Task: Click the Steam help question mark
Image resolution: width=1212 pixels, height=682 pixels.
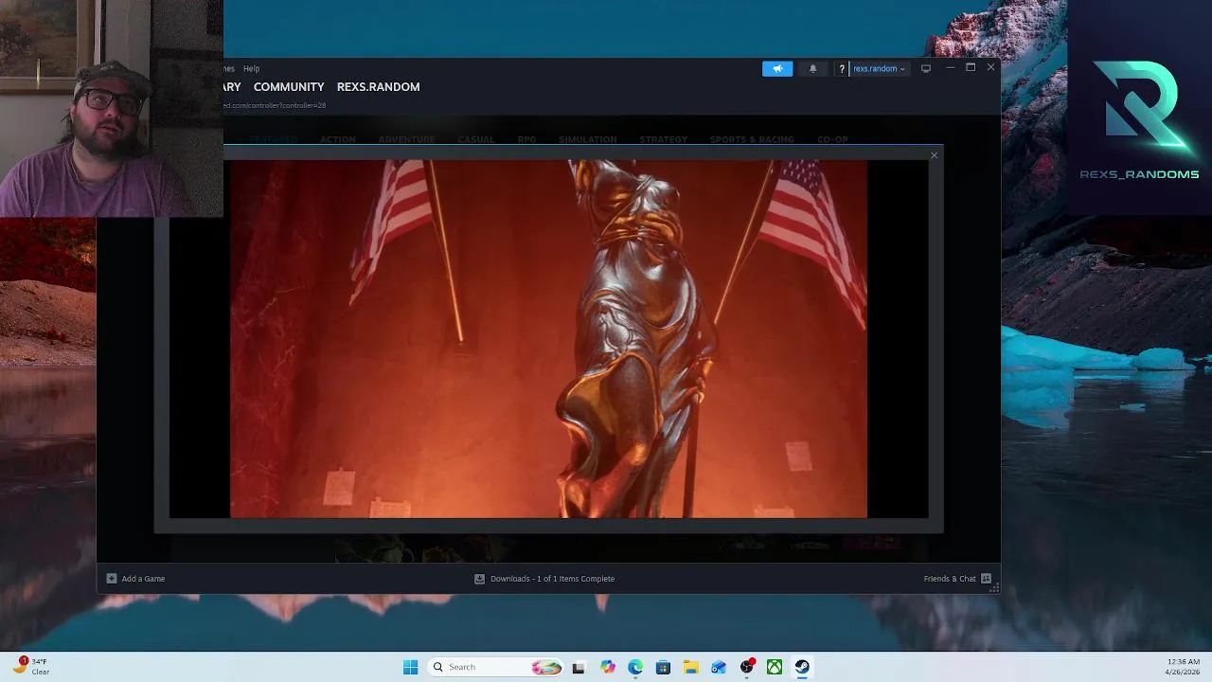Action: [x=841, y=68]
